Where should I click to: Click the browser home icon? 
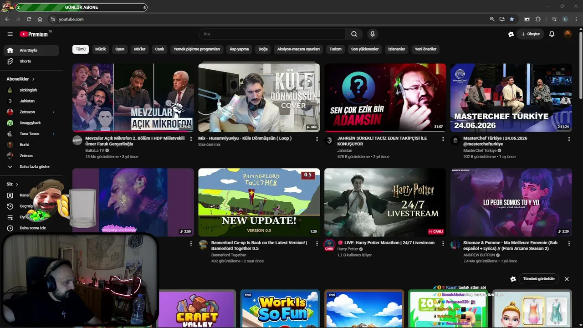pyautogui.click(x=40, y=19)
